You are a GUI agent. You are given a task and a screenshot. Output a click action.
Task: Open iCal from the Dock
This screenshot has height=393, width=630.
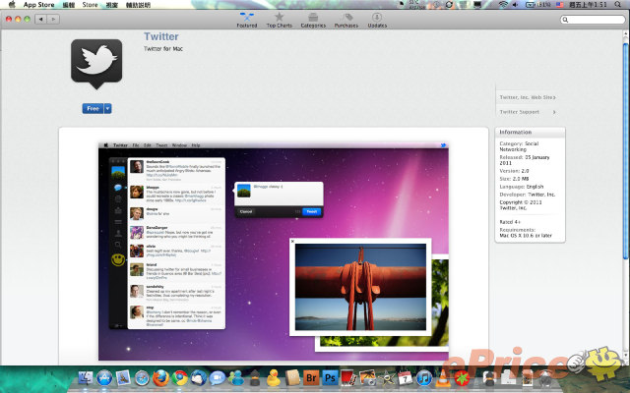405,377
